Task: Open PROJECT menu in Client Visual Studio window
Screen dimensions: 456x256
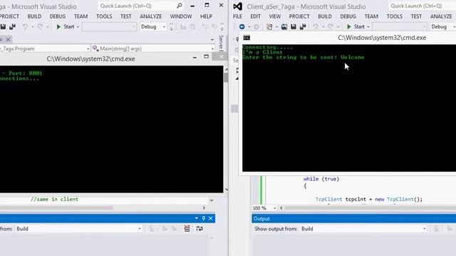Action: coord(299,16)
